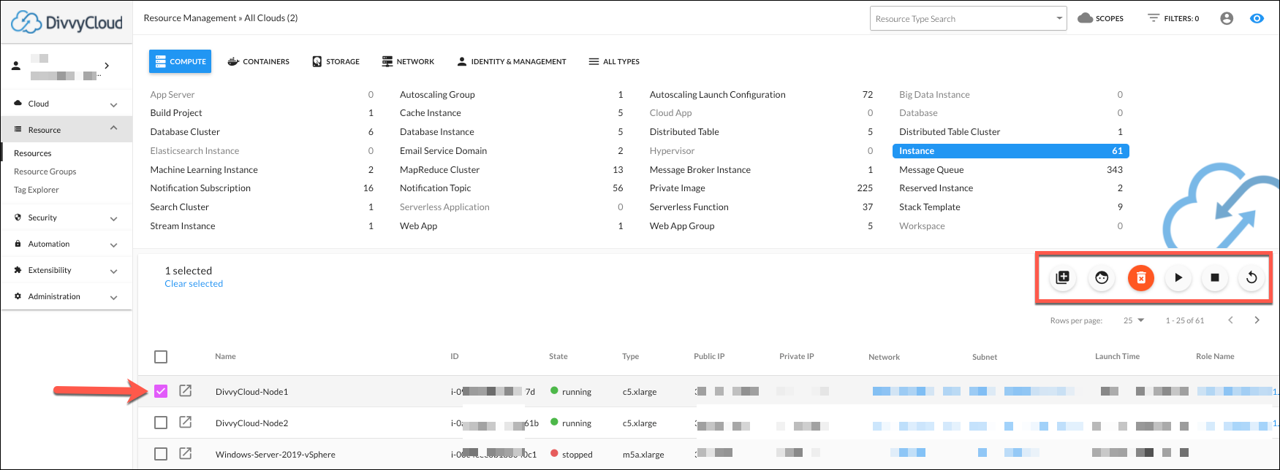
Task: Uncheck the DivvyCloud-Node1 row checkbox
Action: click(x=161, y=391)
